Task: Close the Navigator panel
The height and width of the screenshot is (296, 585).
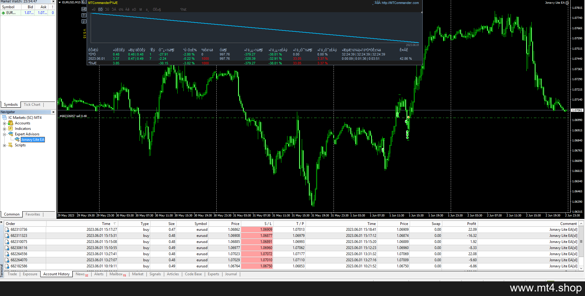Action: [x=53, y=112]
